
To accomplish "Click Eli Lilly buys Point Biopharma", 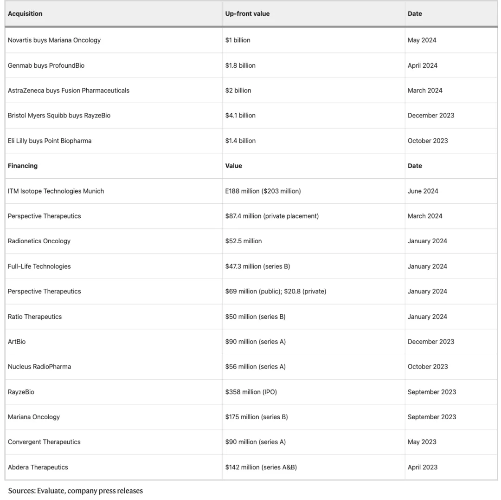I will [50, 141].
